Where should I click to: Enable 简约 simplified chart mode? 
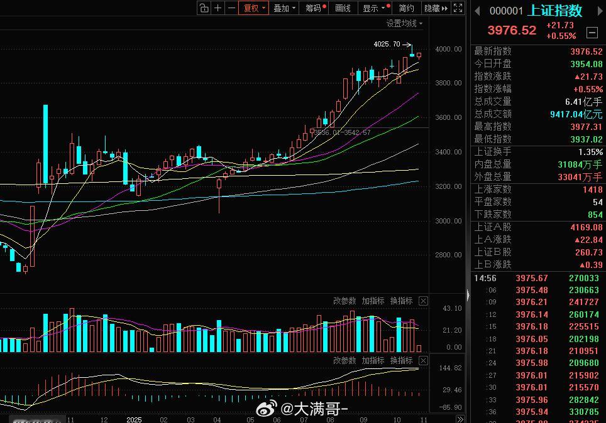[405, 8]
